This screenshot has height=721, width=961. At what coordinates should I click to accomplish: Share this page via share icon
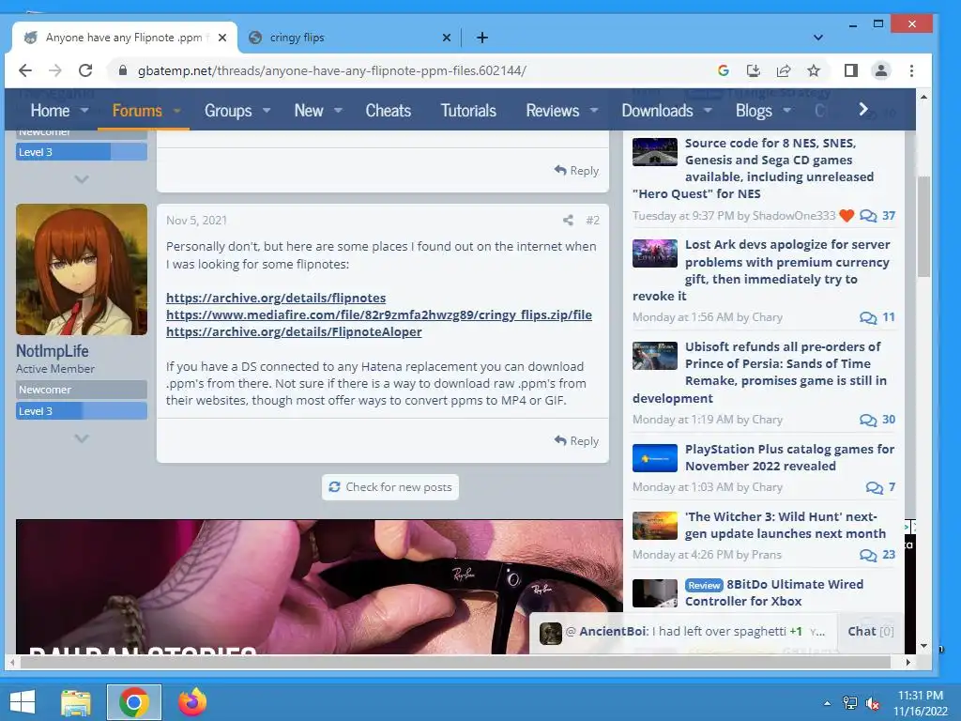[784, 70]
